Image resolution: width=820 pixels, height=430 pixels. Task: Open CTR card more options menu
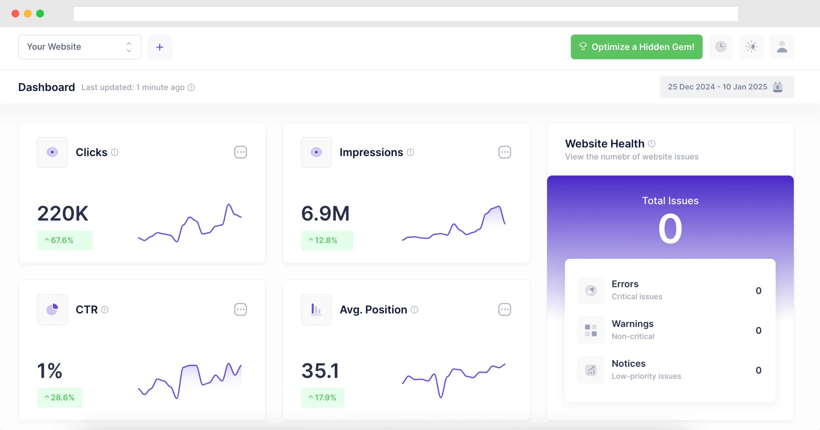point(241,310)
